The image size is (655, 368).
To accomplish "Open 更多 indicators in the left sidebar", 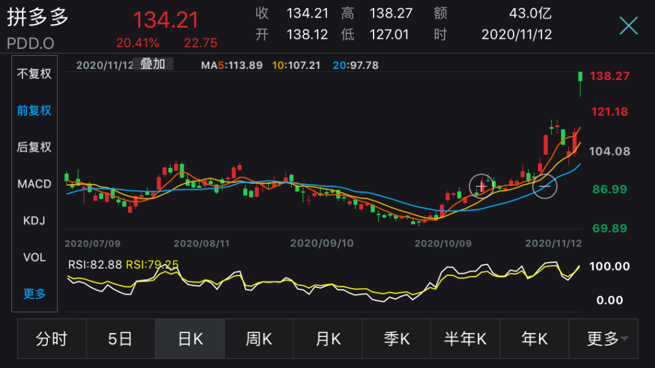I will [x=34, y=294].
